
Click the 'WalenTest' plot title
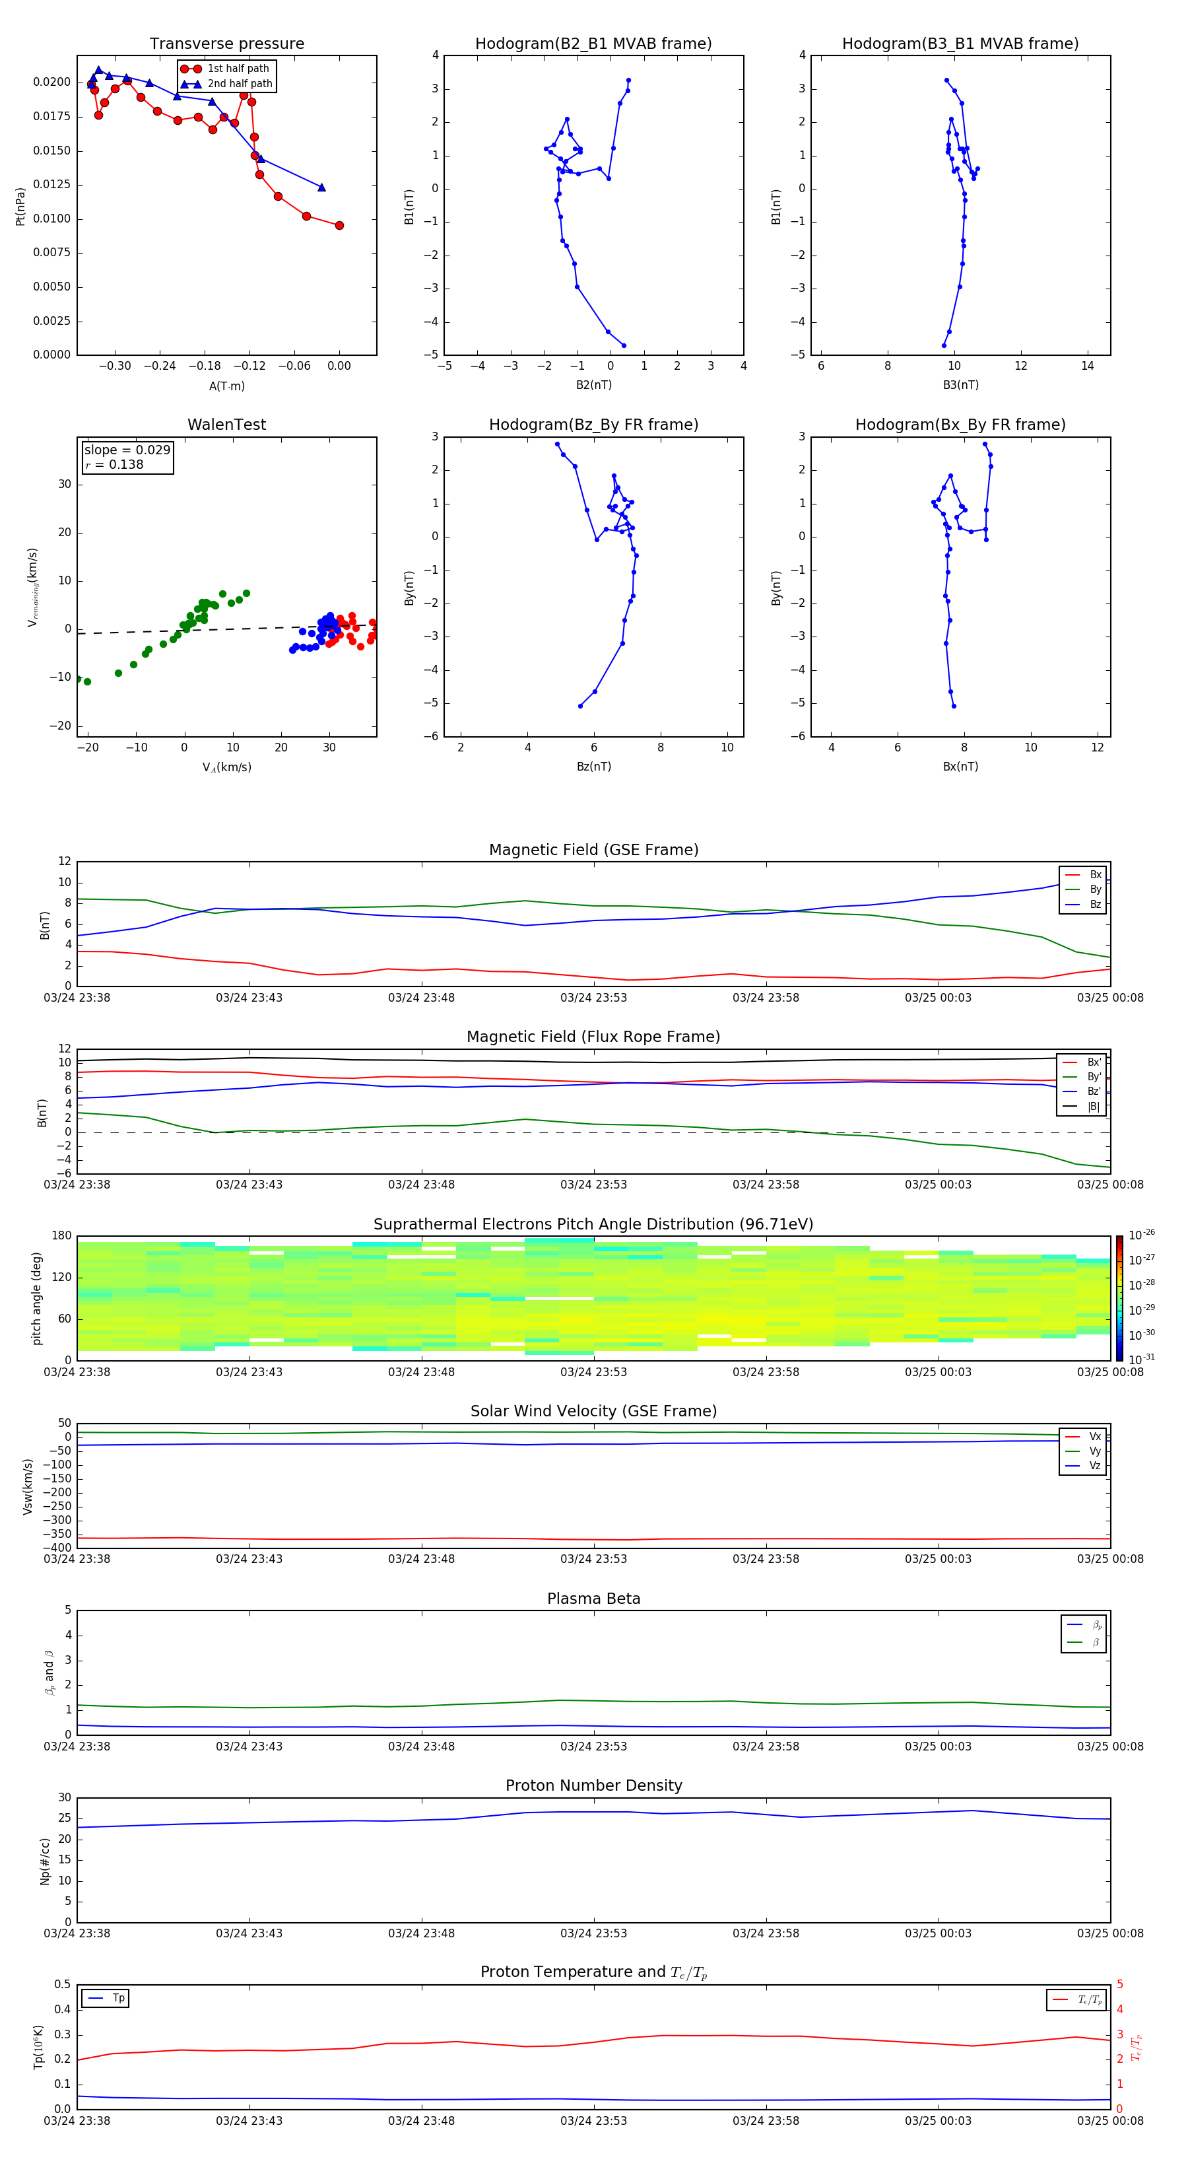(x=226, y=425)
